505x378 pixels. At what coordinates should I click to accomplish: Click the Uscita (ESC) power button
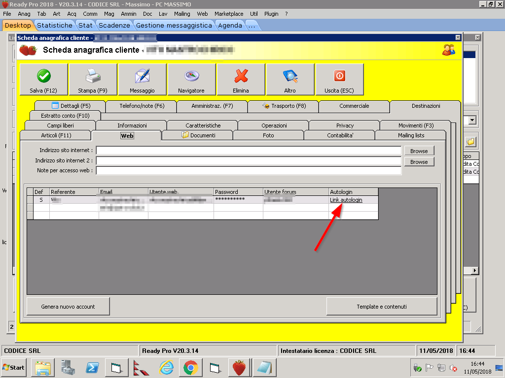click(x=339, y=79)
